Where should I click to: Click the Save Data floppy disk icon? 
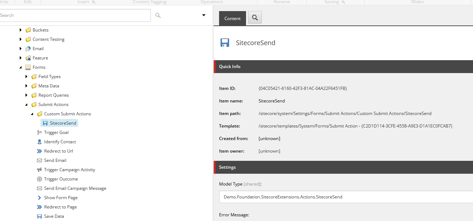coord(40,216)
